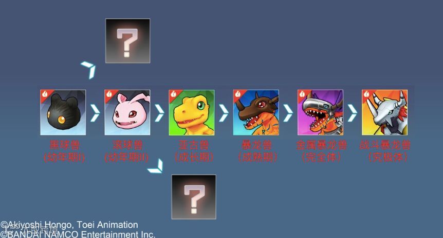443x238 pixels.
Task: Click the 金属暴龙兽 (完全体) label
Action: [321, 151]
